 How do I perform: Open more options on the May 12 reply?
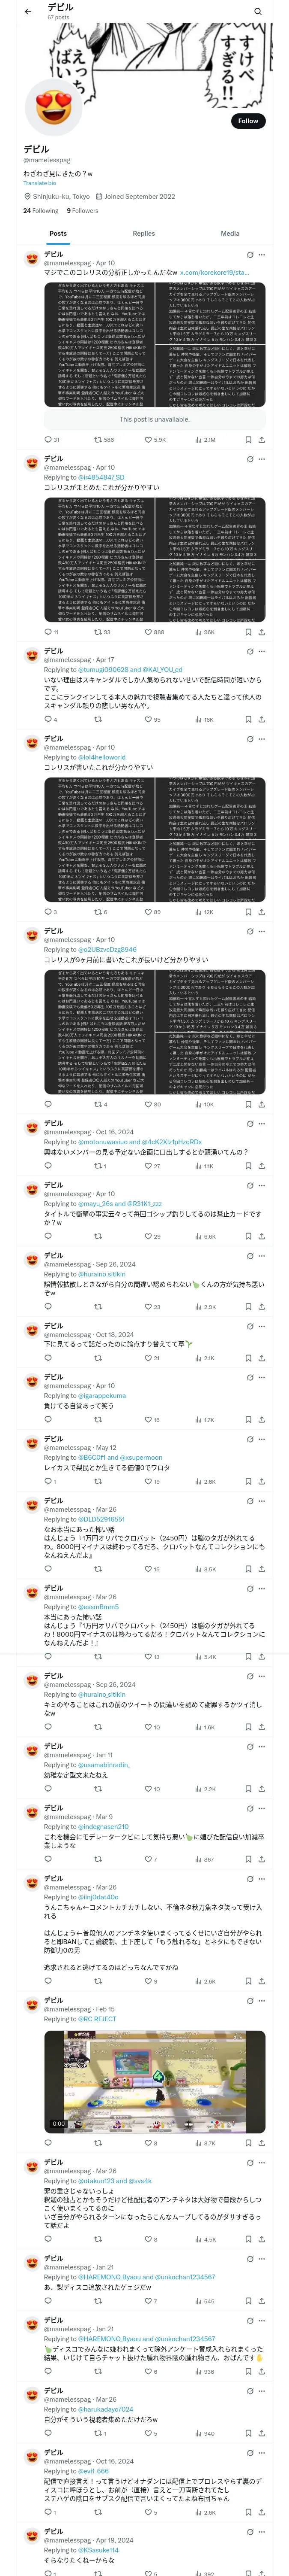262,1439
